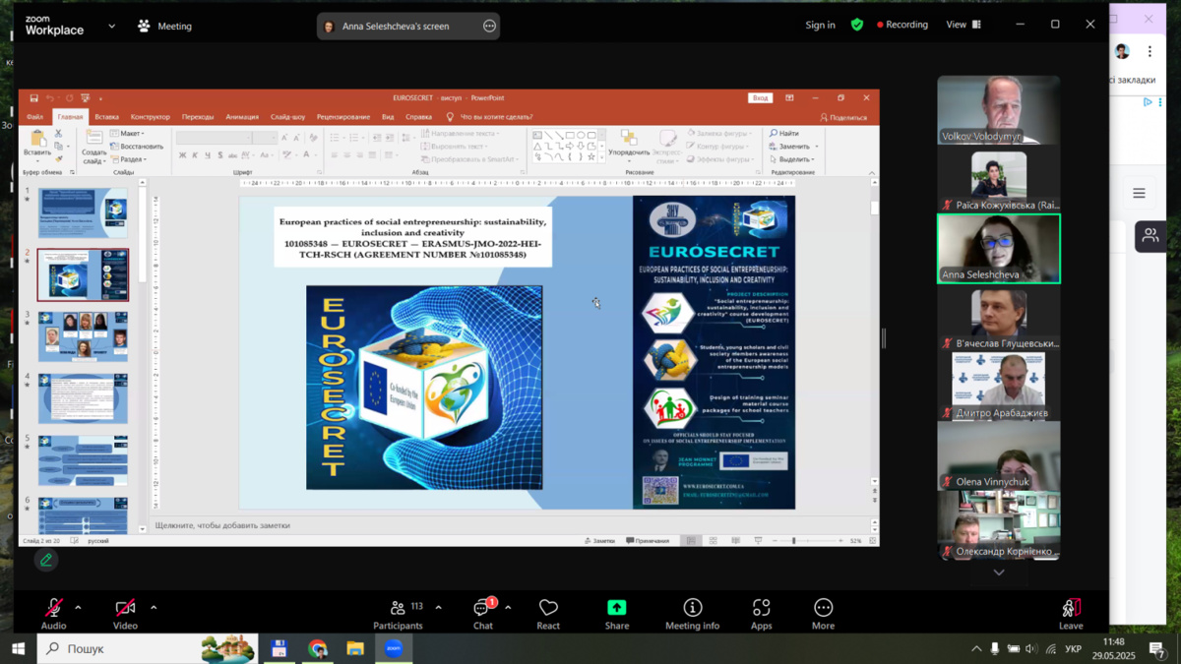Click the Leave meeting button
Viewport: 1181px width, 664px height.
pyautogui.click(x=1071, y=614)
